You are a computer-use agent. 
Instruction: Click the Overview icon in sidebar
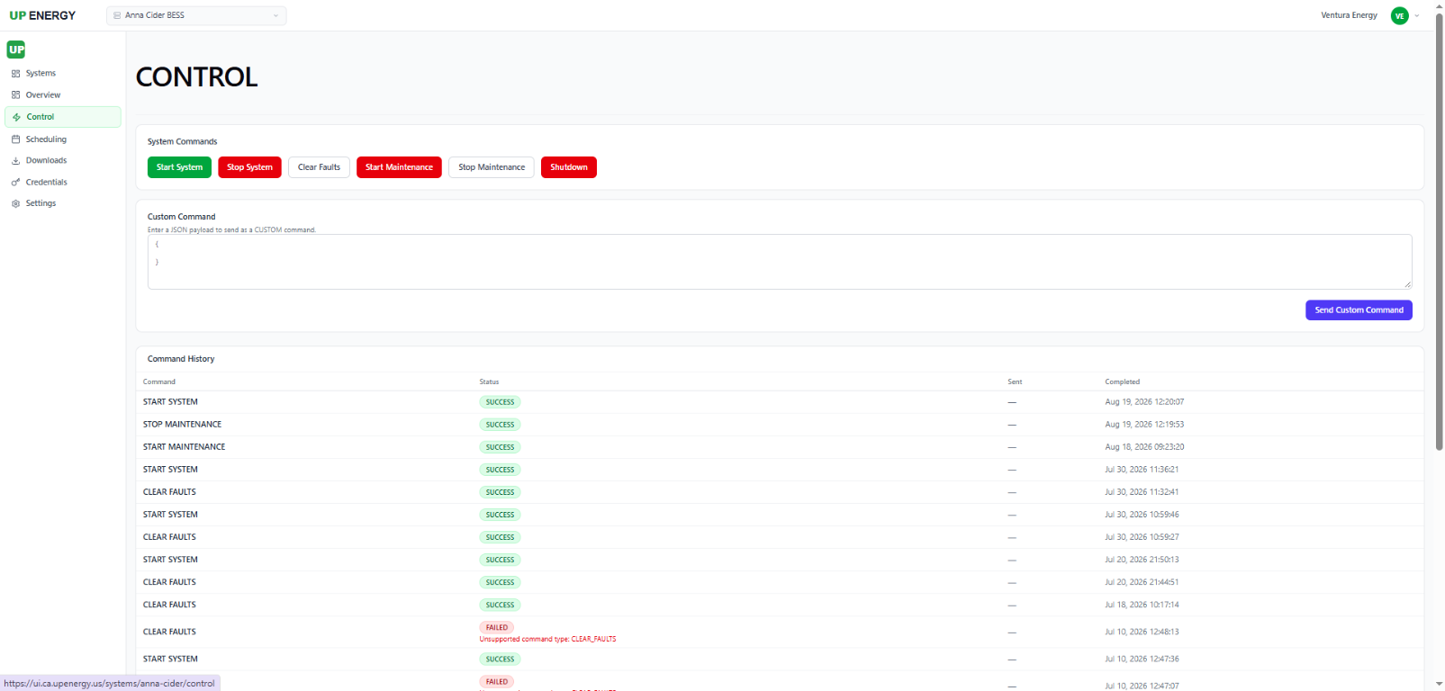click(15, 95)
